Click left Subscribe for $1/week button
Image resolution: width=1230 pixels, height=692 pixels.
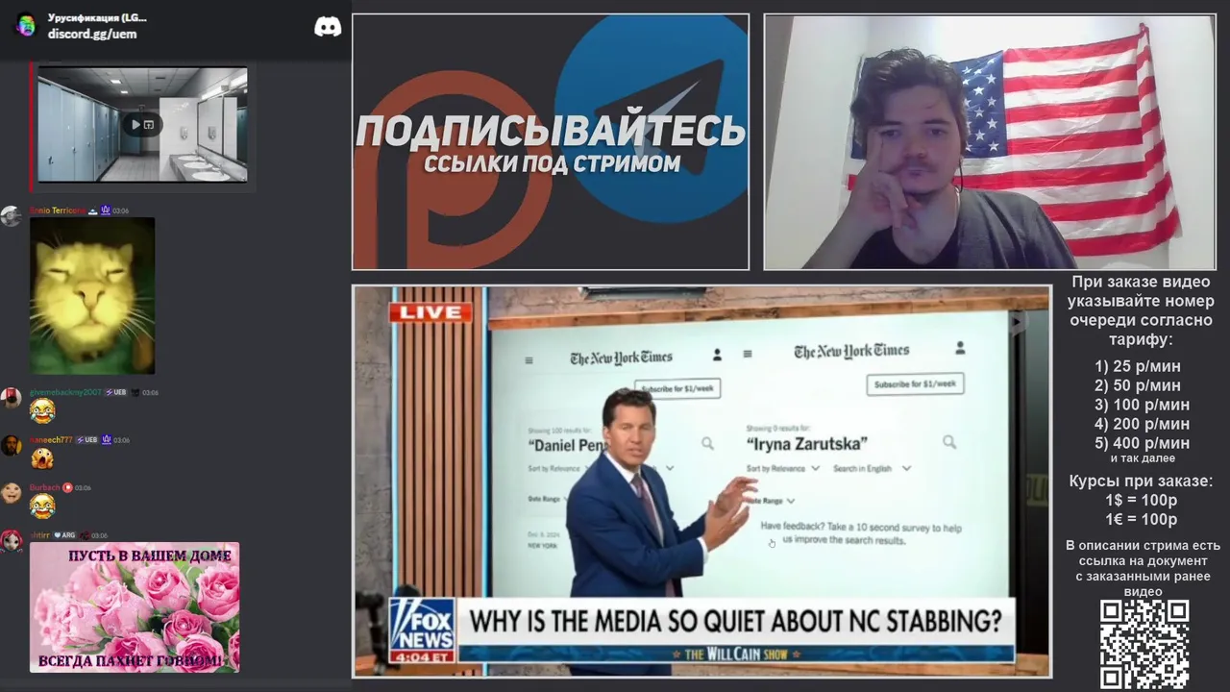tap(677, 389)
